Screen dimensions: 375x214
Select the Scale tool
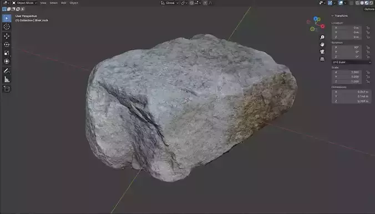[7, 53]
